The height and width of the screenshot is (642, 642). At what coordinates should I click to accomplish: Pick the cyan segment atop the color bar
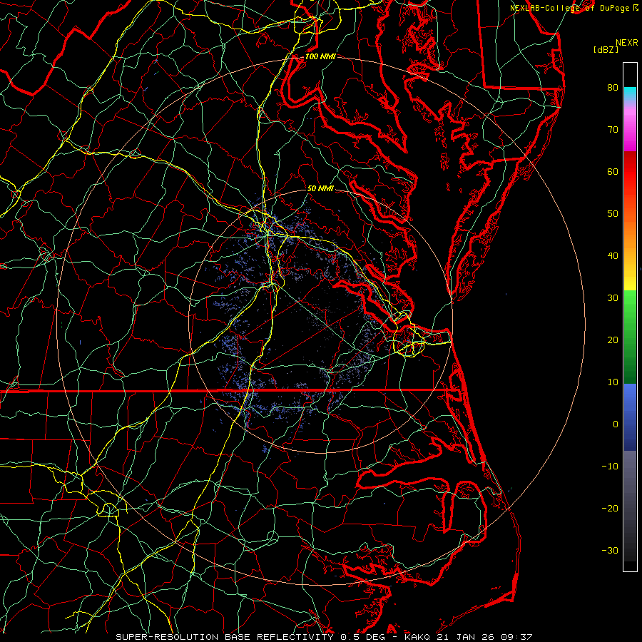tap(630, 93)
